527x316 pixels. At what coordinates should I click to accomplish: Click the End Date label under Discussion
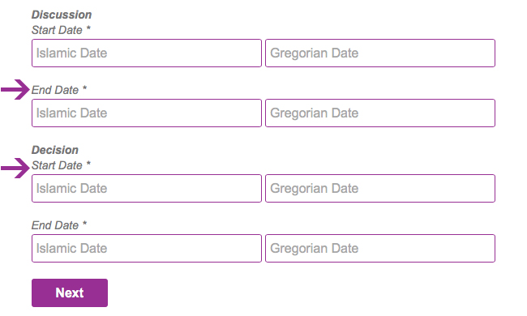click(55, 90)
